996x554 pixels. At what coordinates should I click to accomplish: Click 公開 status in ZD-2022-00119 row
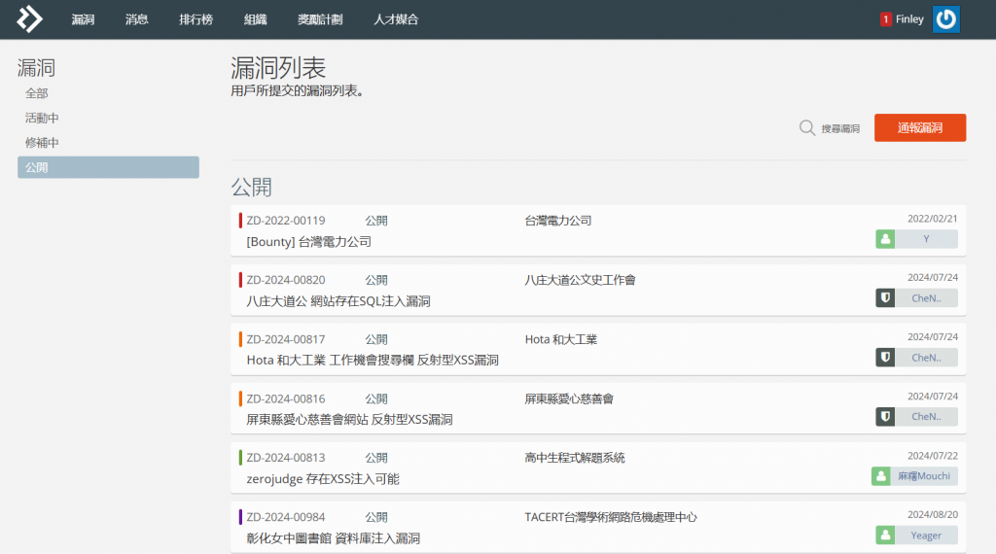tap(376, 221)
